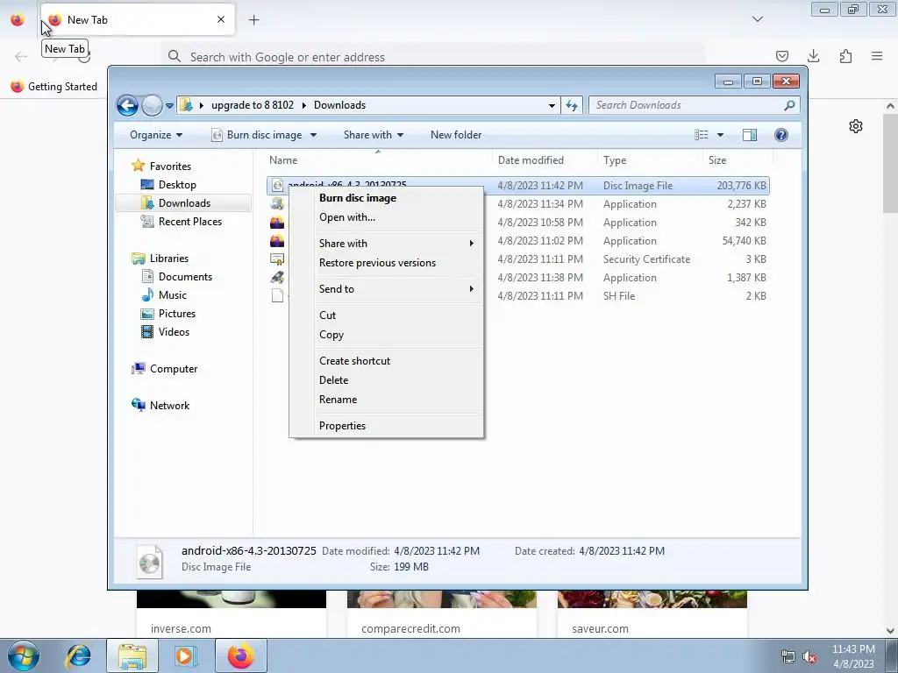Open the view options dropdown arrow

721,135
